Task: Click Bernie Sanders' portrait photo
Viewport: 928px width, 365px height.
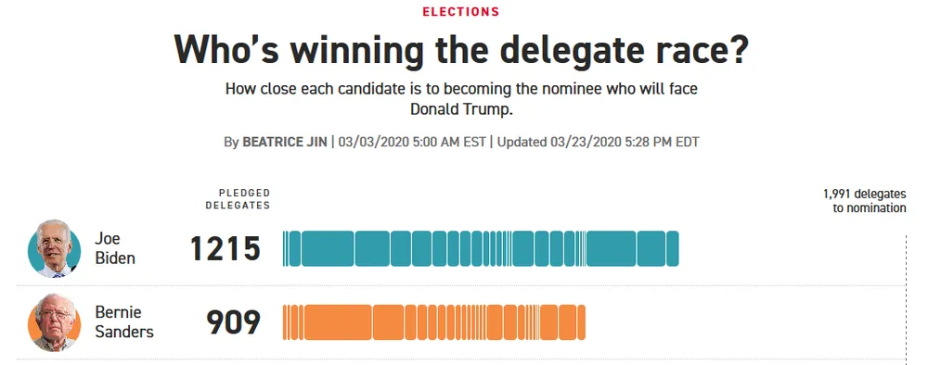Action: pos(54,322)
